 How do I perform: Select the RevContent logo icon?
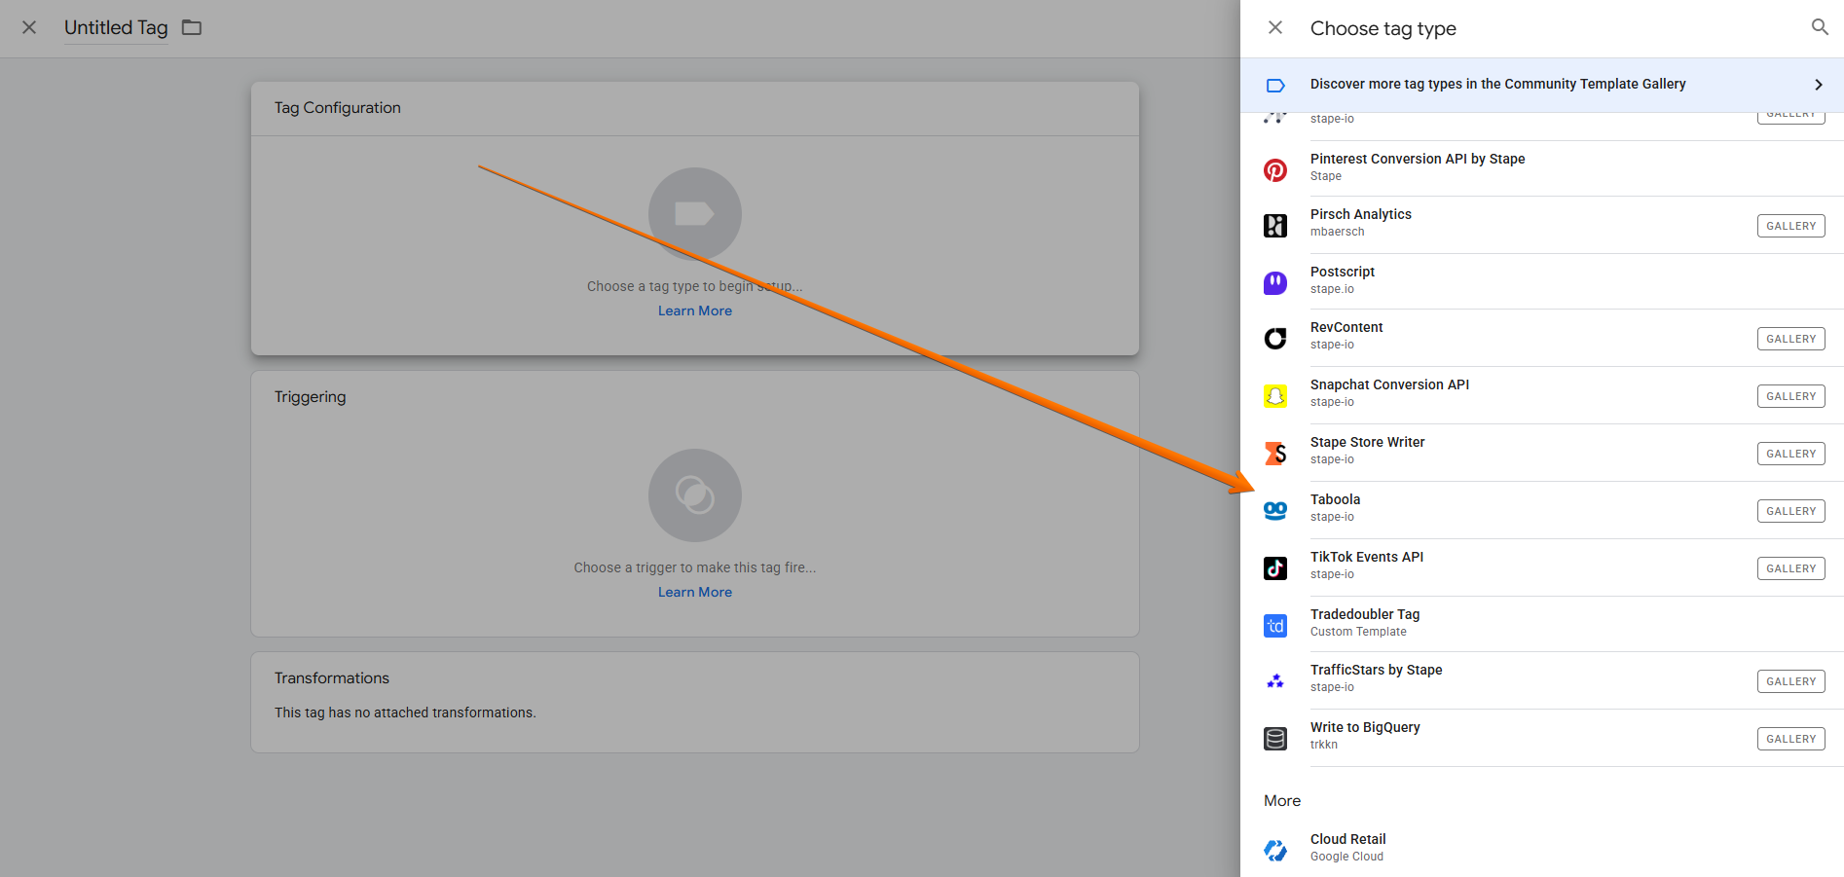point(1275,339)
